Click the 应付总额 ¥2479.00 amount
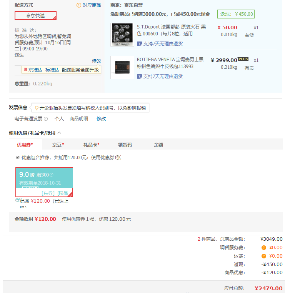This screenshot has height=293, width=285. (x=268, y=288)
